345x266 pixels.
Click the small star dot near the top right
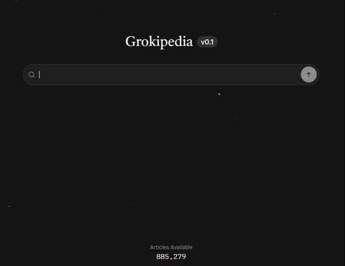(x=274, y=14)
